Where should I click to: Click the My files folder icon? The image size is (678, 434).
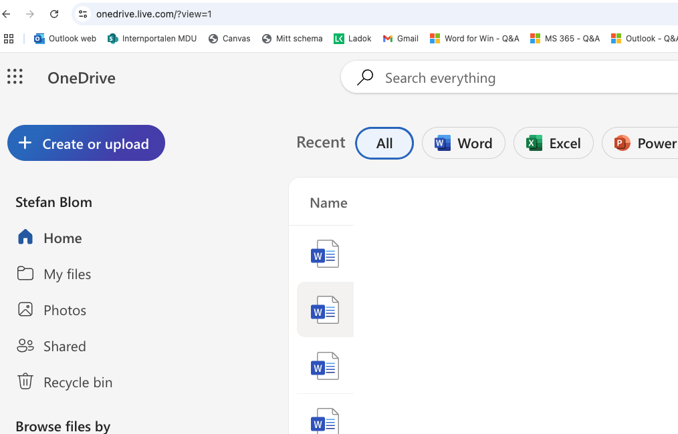click(x=25, y=273)
